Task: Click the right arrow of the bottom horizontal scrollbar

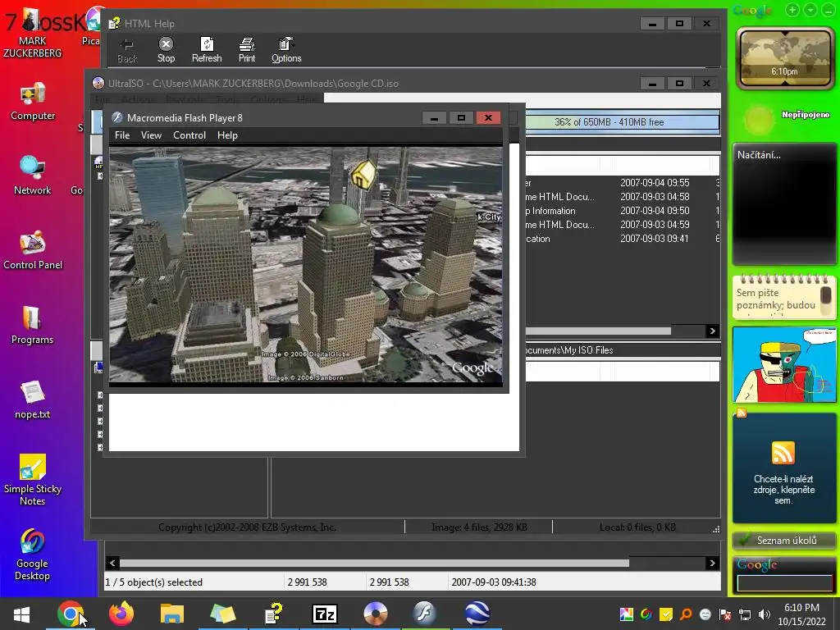Action: point(713,563)
